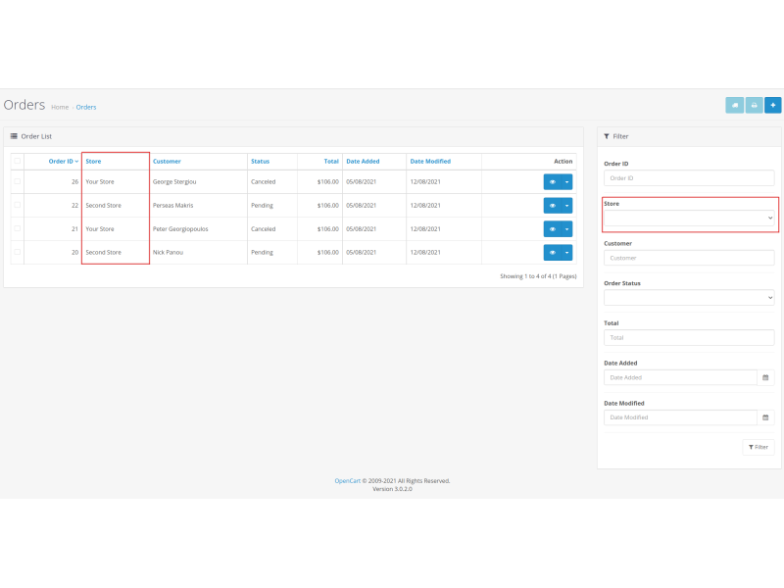The image size is (784, 588).
Task: Click the list icon beside Order List
Action: click(14, 135)
